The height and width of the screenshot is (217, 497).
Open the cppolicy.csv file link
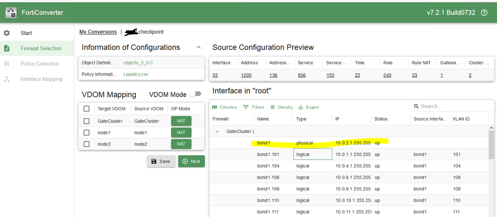136,75
